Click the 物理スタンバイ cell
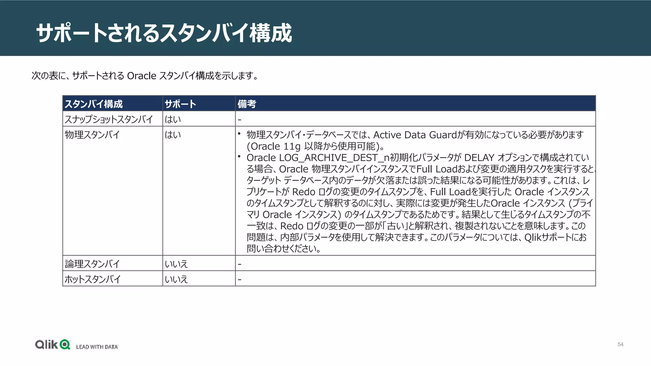This screenshot has width=651, height=366. click(113, 191)
